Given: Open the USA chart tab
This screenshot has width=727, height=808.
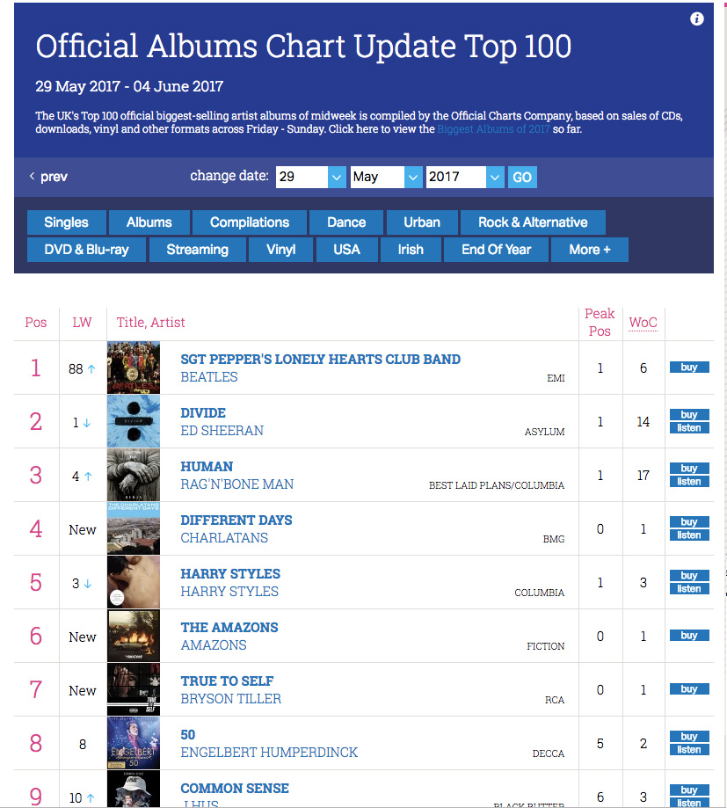Looking at the screenshot, I should click(346, 250).
